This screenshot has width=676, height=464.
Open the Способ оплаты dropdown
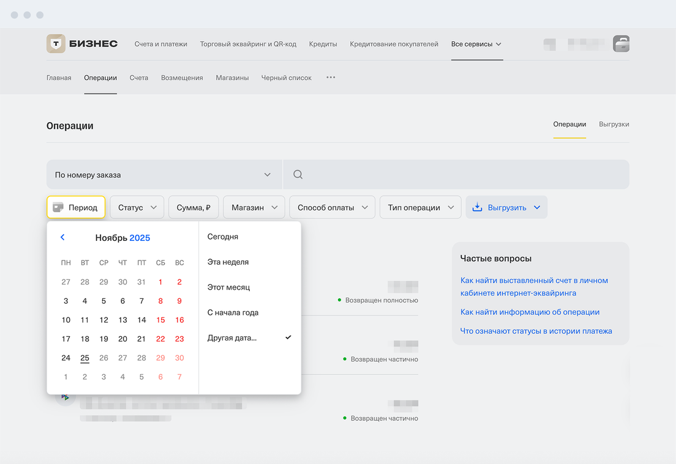pyautogui.click(x=332, y=207)
